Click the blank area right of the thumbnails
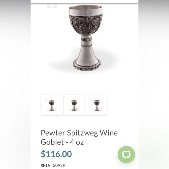169x169 pixels. (x=123, y=105)
